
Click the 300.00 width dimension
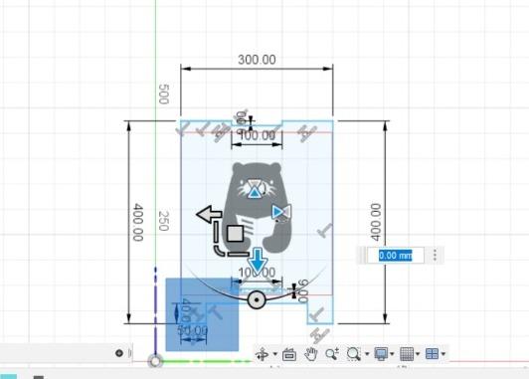point(257,60)
